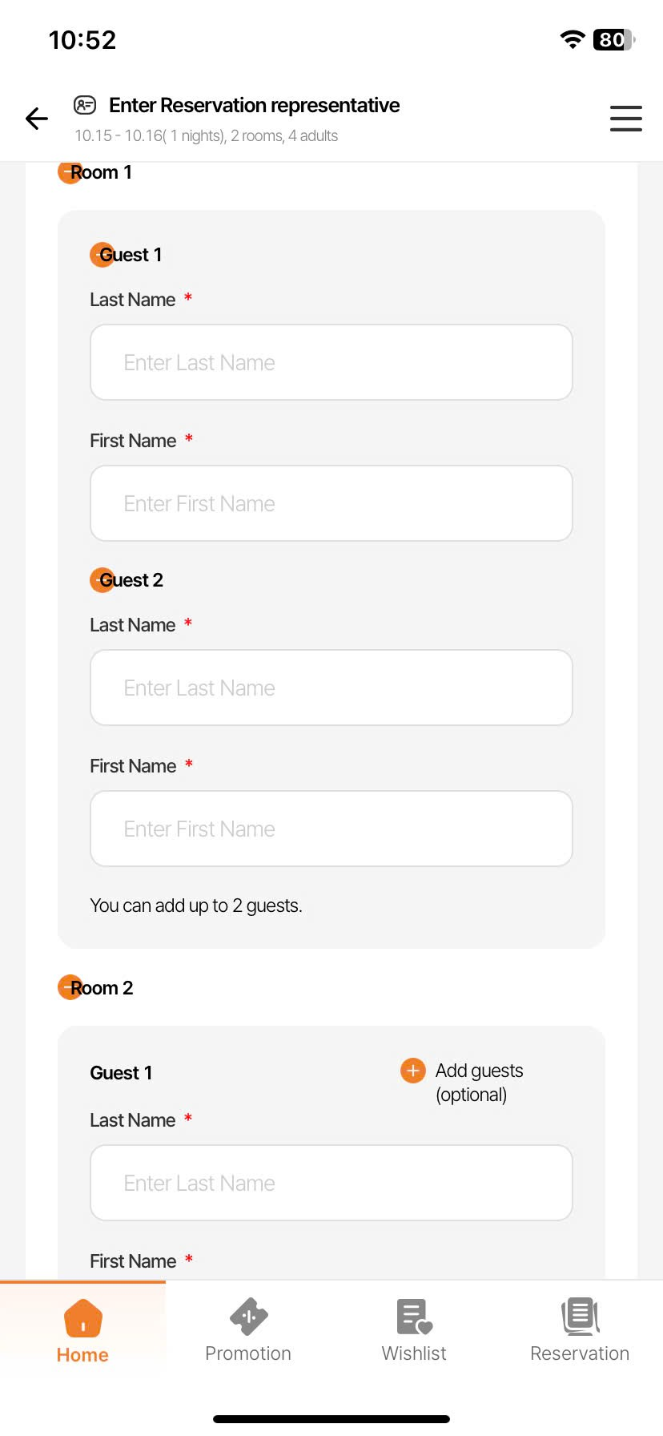Focus Guest 1 First Name field in Room 1
The image size is (663, 1436).
[331, 503]
